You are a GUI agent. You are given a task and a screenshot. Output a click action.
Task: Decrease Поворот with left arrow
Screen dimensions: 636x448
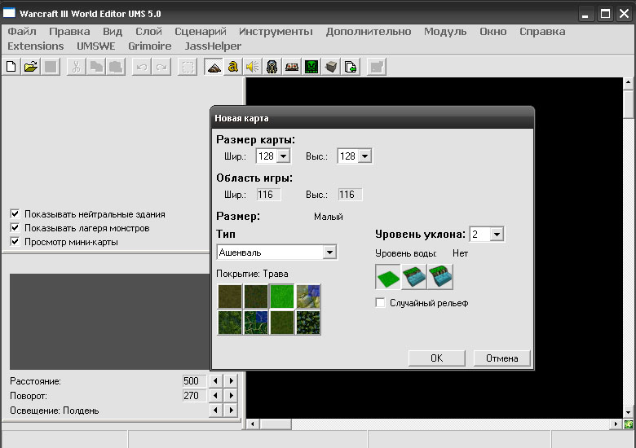215,395
